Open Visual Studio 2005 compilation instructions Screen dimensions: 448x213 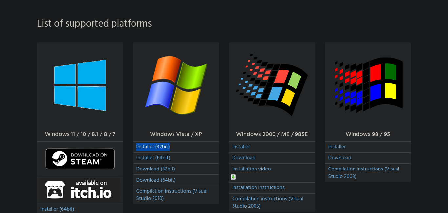point(268,202)
